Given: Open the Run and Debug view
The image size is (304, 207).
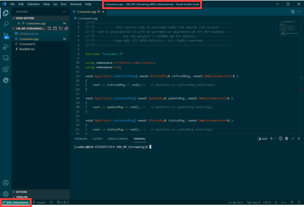Looking at the screenshot, I should [x=6, y=46].
